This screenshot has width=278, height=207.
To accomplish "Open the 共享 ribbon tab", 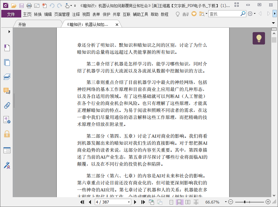I will tap(116, 14).
